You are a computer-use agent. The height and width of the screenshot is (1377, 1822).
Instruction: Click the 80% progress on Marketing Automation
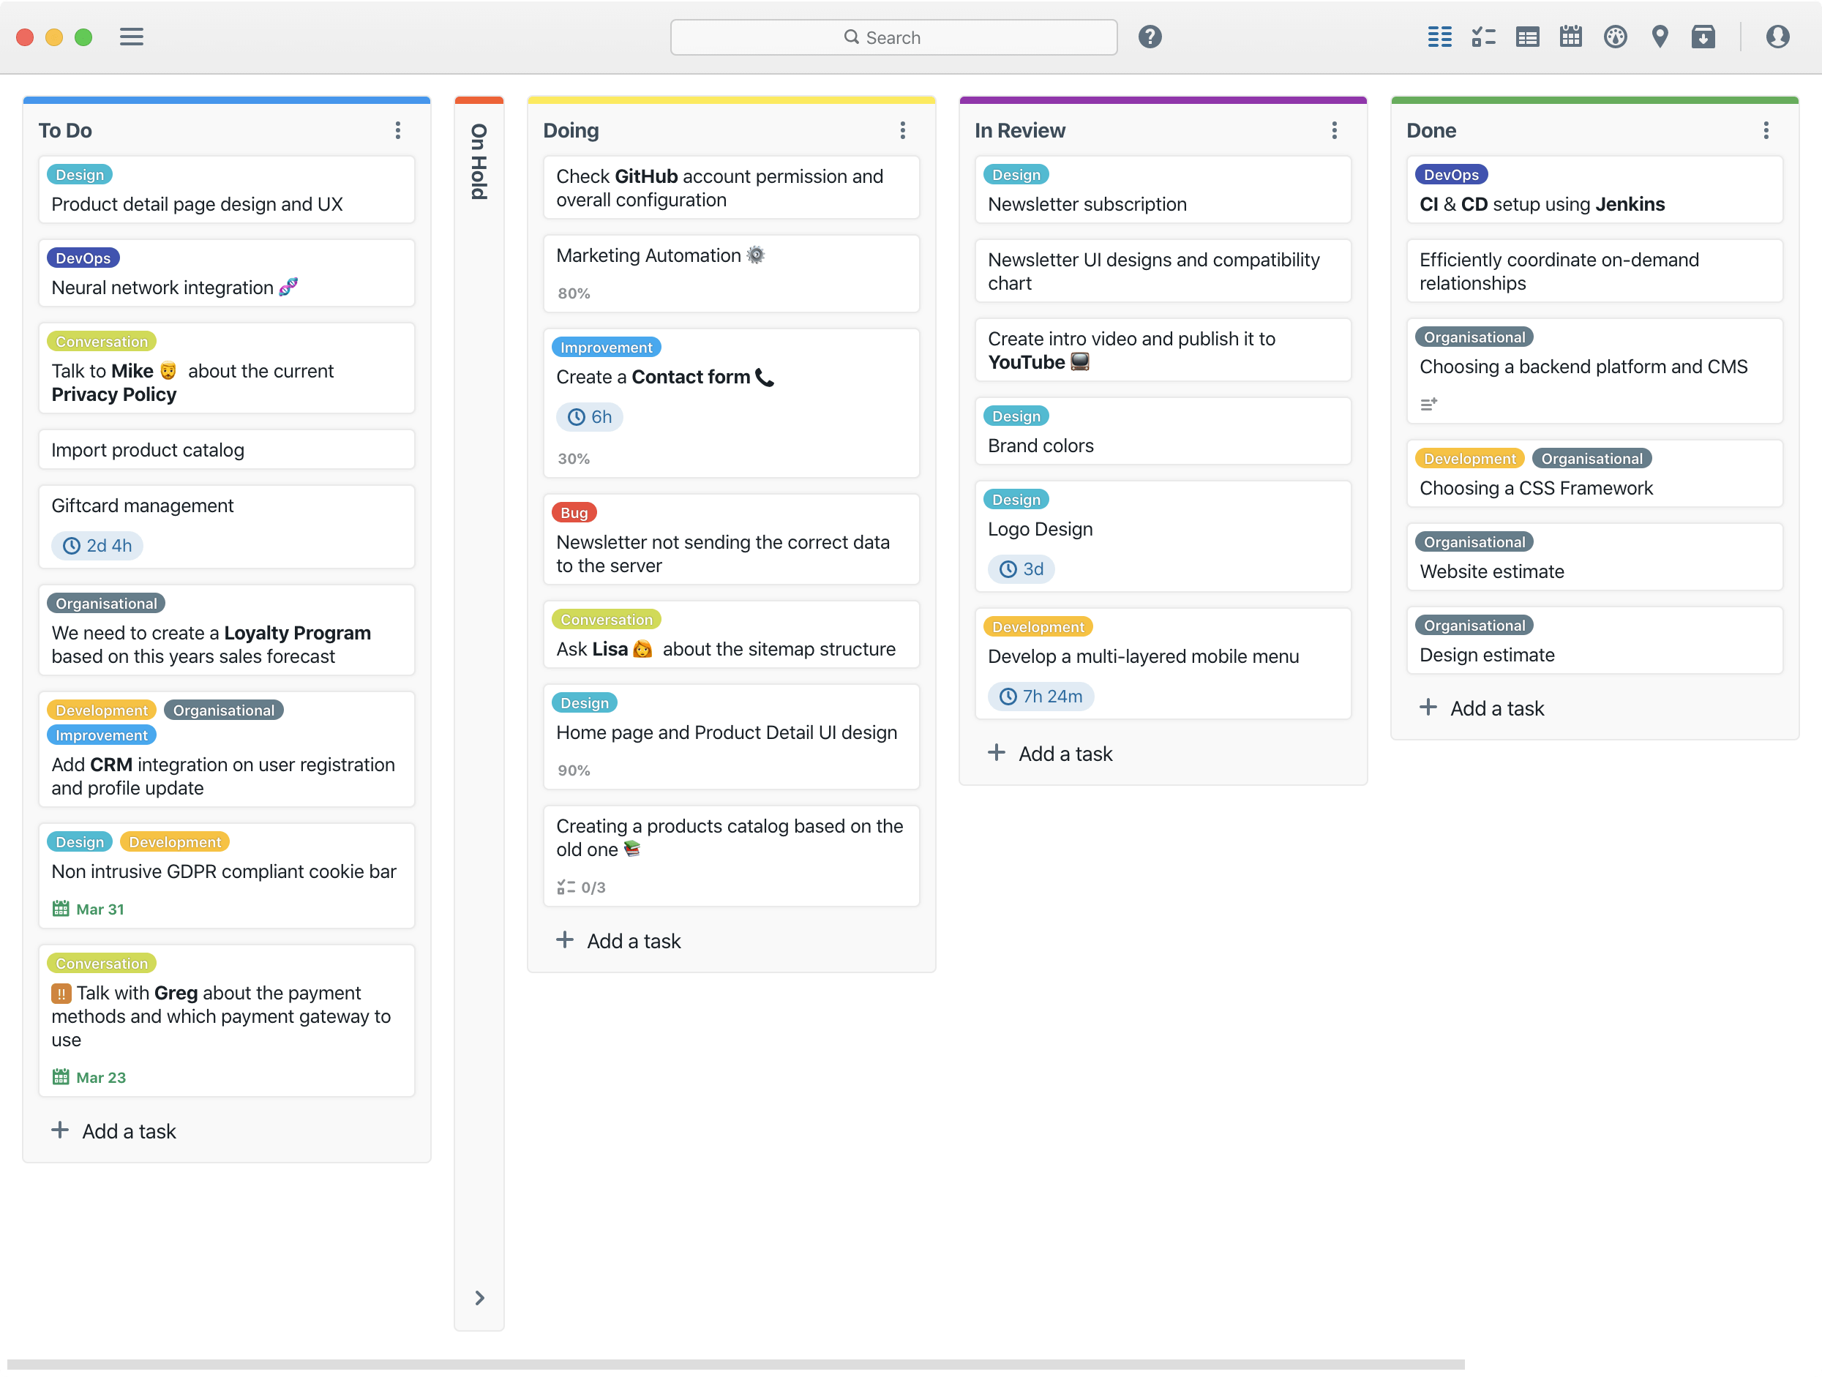tap(574, 293)
